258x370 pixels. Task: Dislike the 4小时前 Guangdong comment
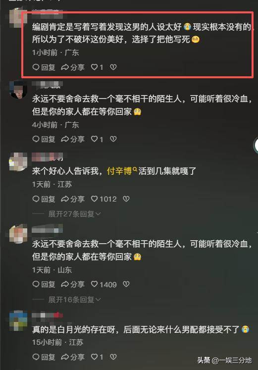click(113, 139)
